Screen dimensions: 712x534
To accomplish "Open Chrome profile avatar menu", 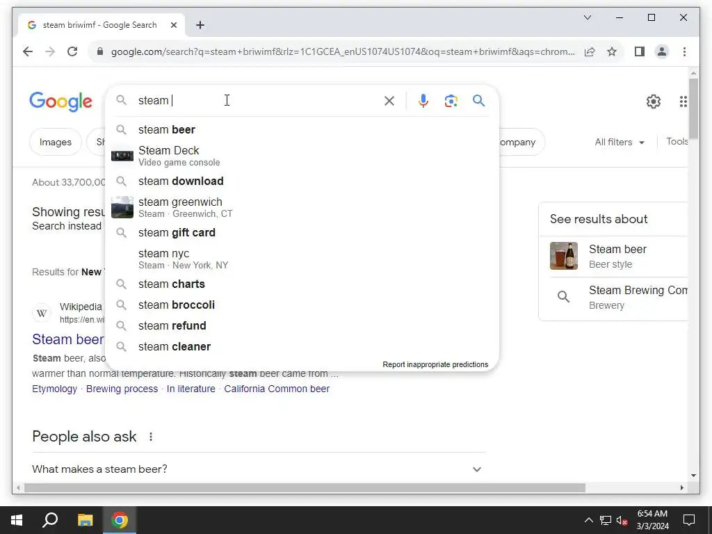I will (662, 51).
